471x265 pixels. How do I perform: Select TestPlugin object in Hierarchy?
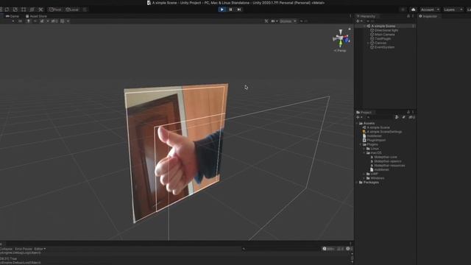[x=383, y=39]
